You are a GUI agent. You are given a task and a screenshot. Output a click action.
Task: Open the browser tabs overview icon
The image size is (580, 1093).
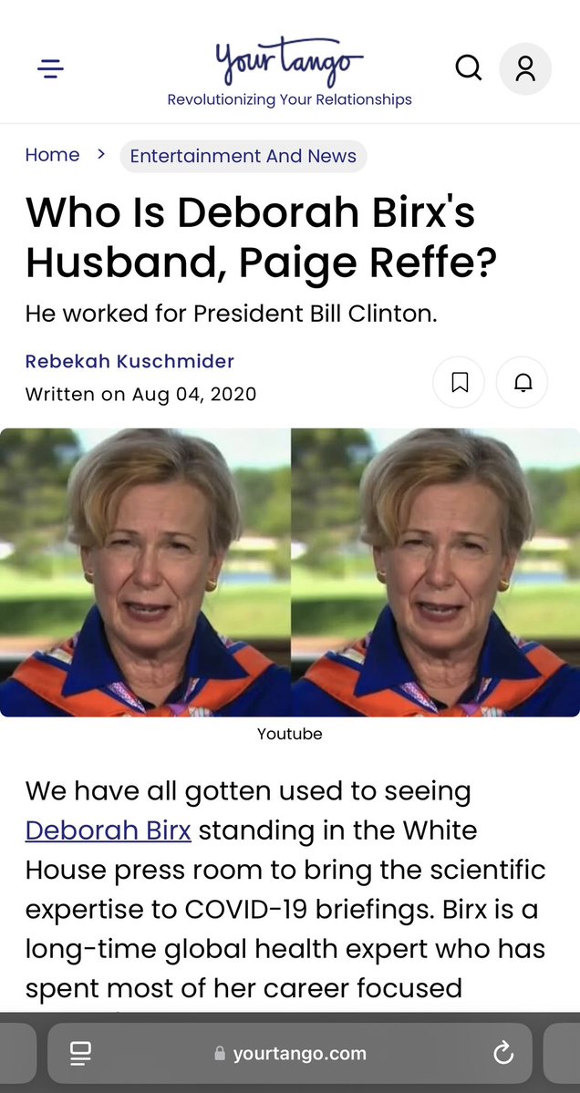point(81,1053)
